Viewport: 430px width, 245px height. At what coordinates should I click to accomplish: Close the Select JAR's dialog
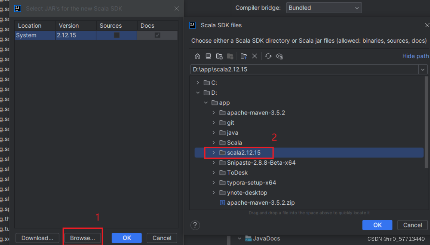pyautogui.click(x=177, y=8)
